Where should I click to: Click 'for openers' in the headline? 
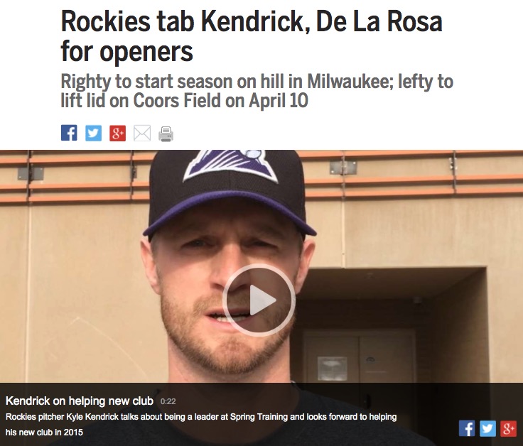point(126,51)
